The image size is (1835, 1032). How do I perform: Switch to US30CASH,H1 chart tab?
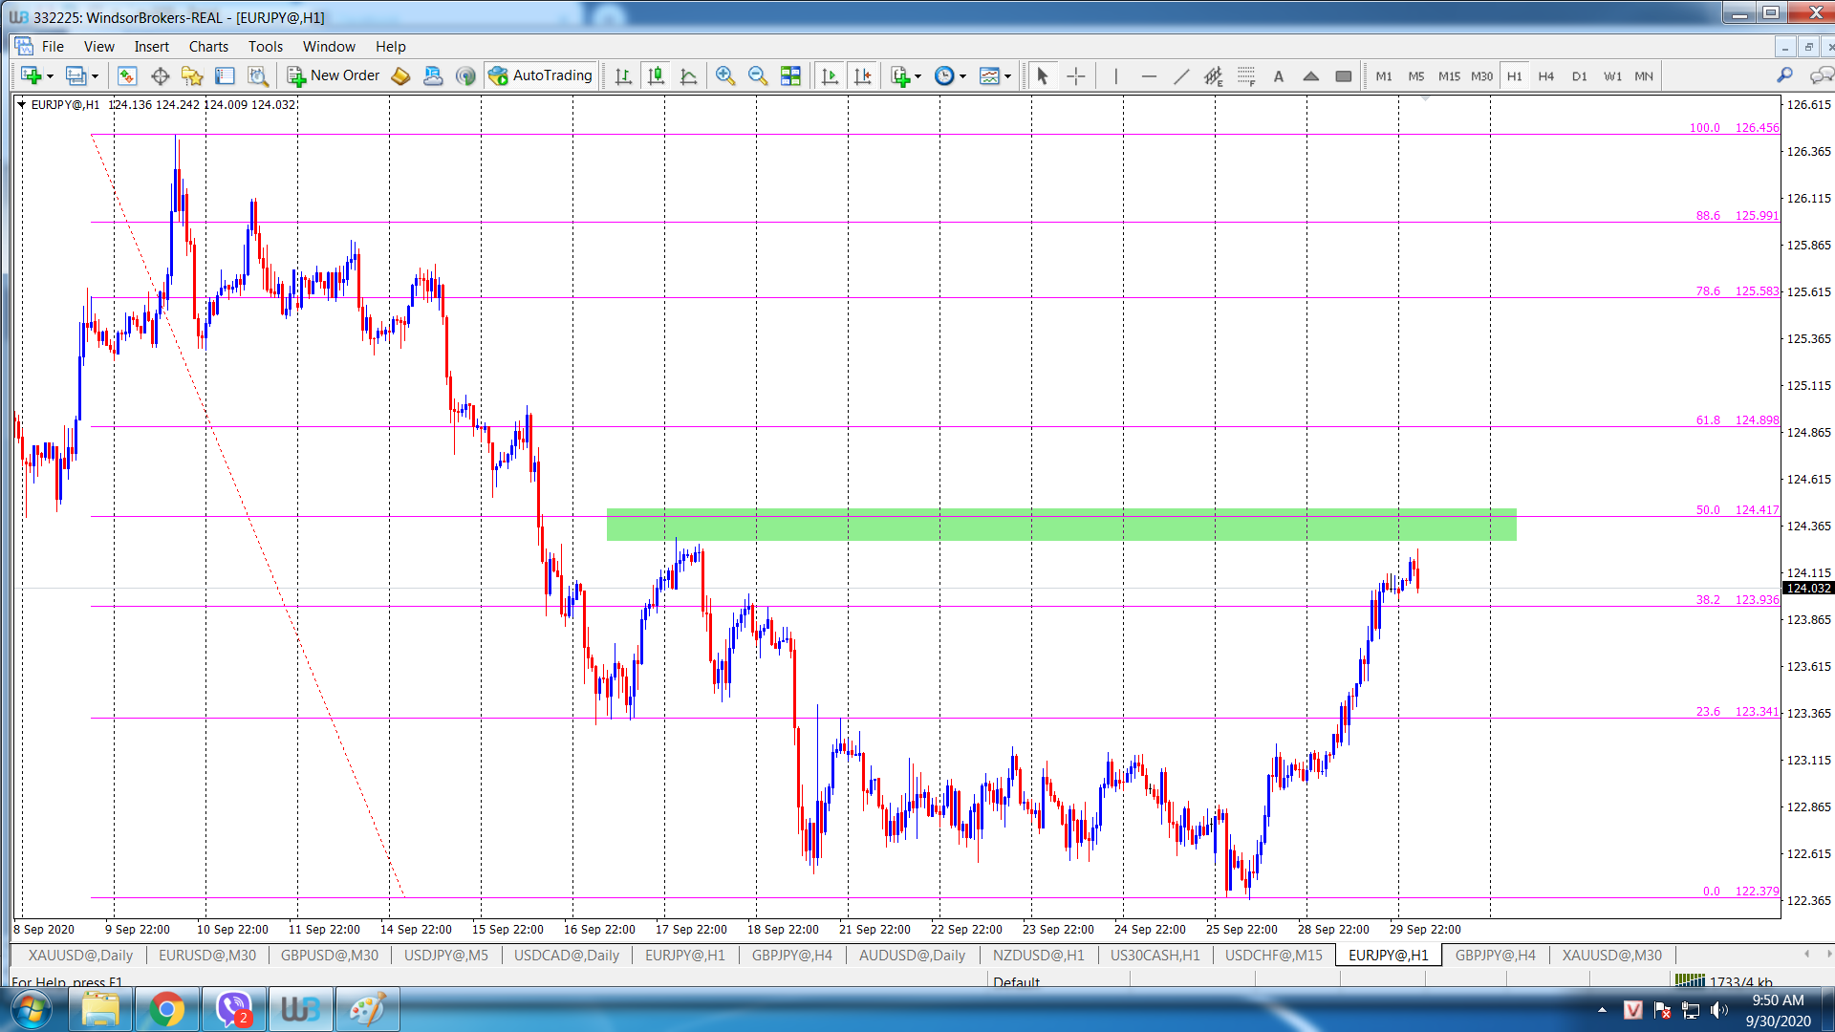coord(1155,955)
